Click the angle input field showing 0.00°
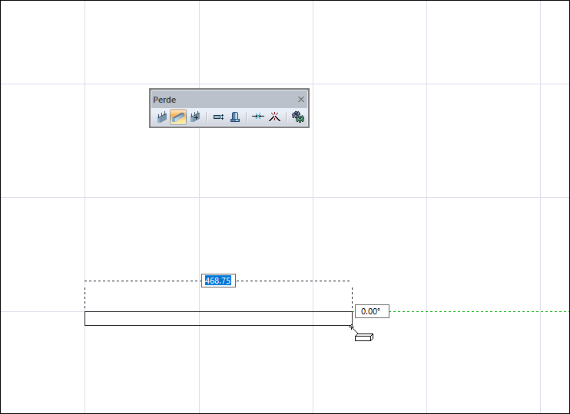The width and height of the screenshot is (570, 414). click(x=372, y=311)
